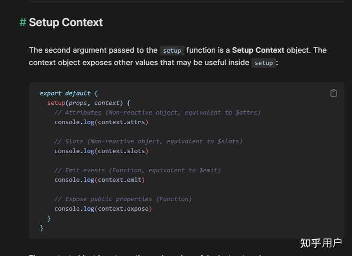Click the 知乎用户 watermark text
This screenshot has width=352, height=256.
321,243
